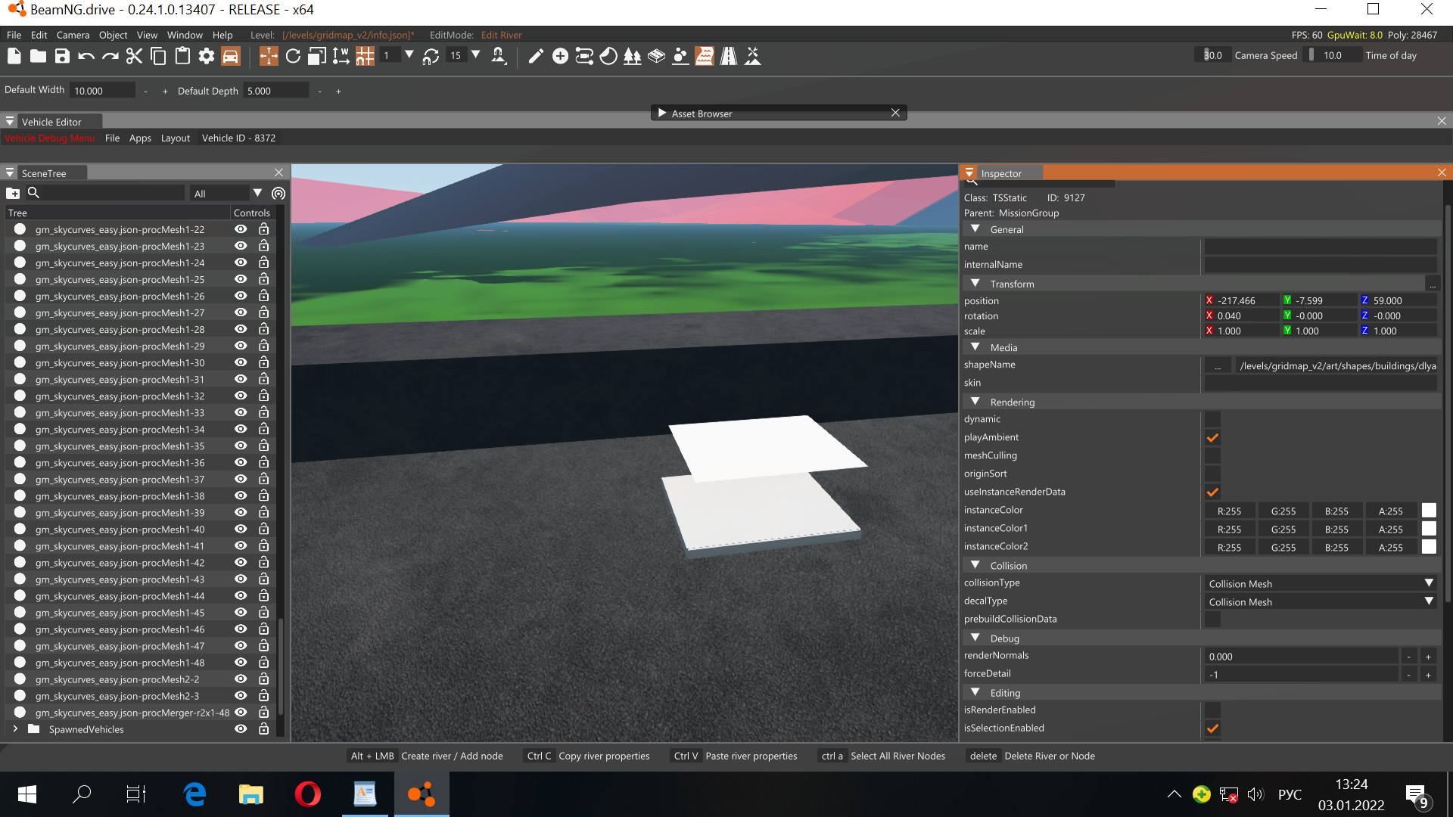Open the Forest editor trees icon
Viewport: 1453px width, 817px height.
[633, 56]
